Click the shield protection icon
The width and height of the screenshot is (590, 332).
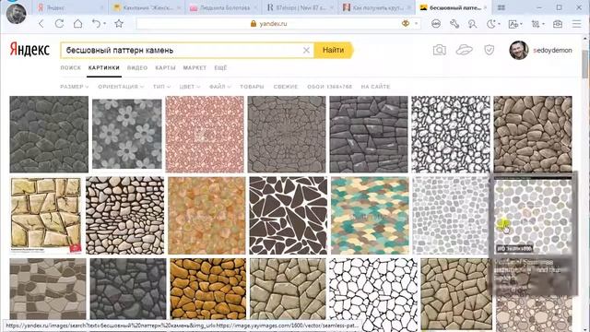[x=489, y=50]
